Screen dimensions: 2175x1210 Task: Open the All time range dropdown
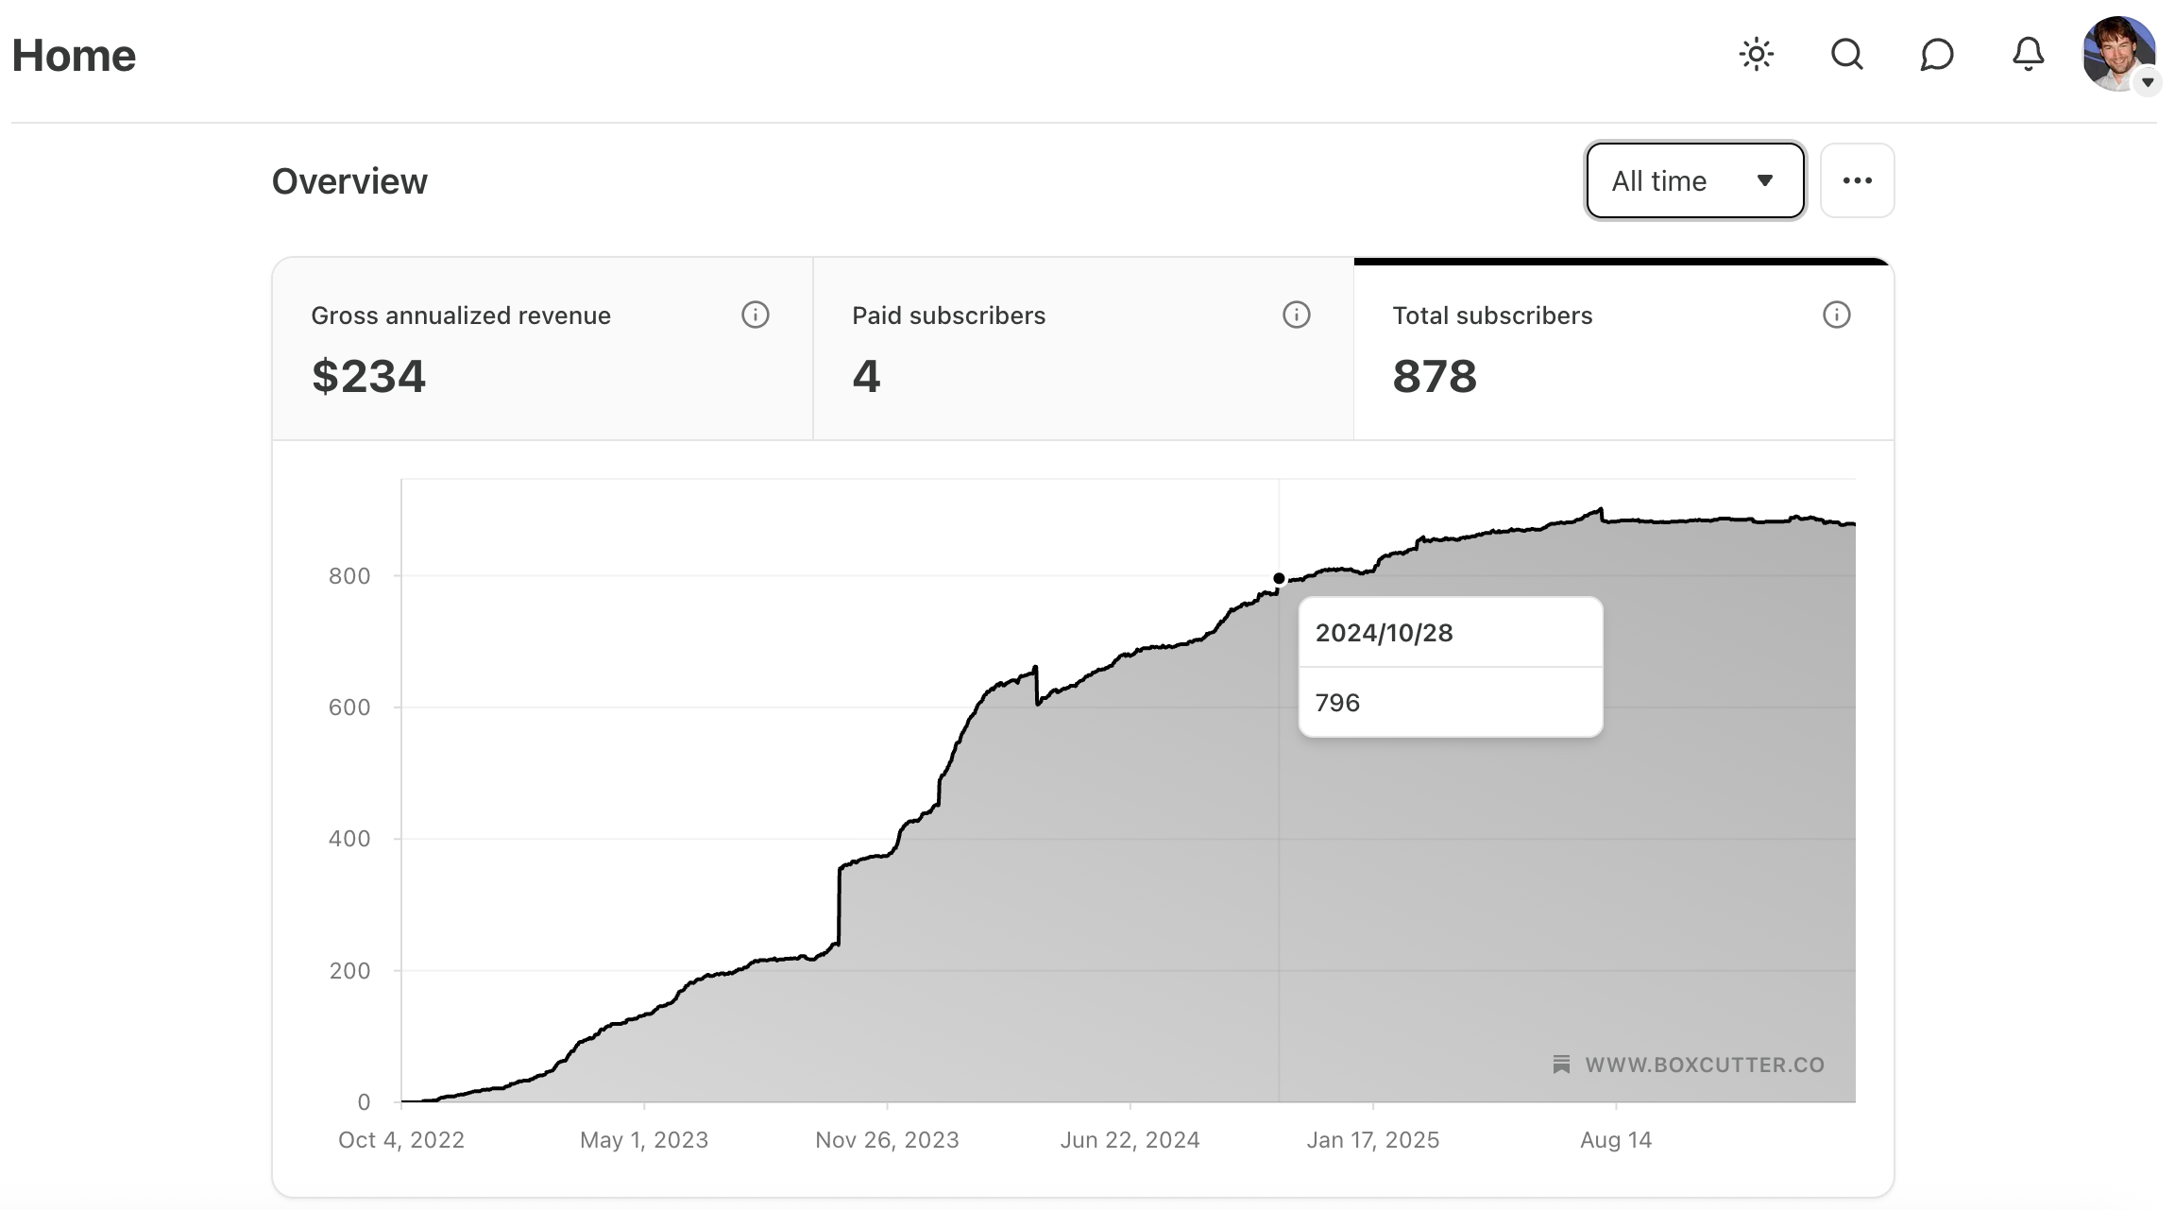click(x=1694, y=180)
